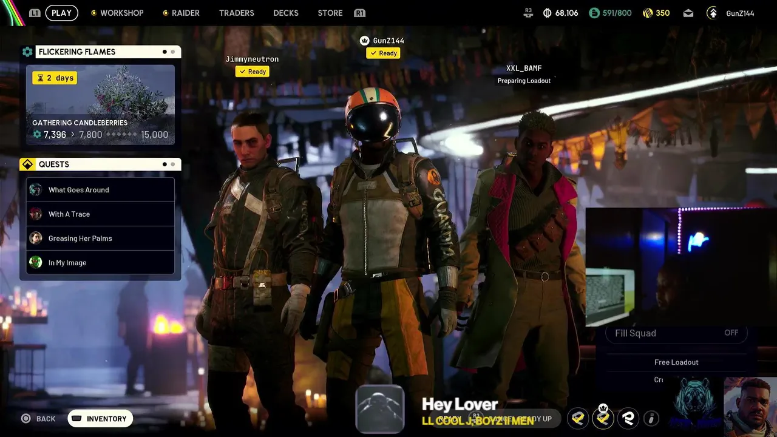Click the In My Image trader portrait
This screenshot has height=437, width=777.
(36, 263)
